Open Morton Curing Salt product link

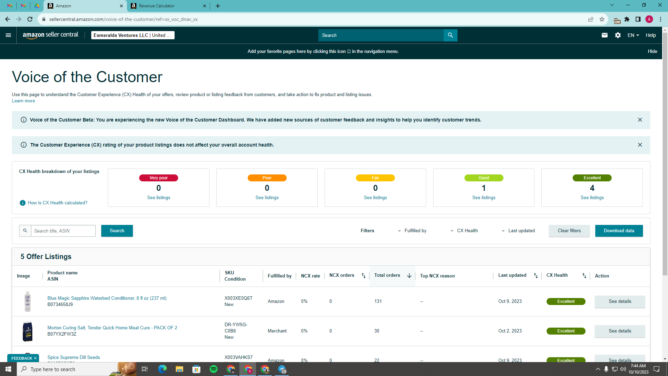112,328
